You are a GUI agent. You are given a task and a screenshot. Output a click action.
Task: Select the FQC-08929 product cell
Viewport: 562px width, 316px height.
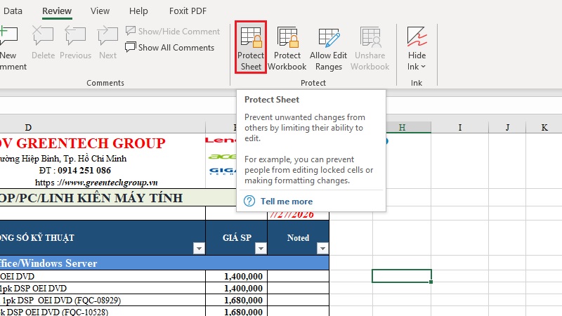[103, 301]
